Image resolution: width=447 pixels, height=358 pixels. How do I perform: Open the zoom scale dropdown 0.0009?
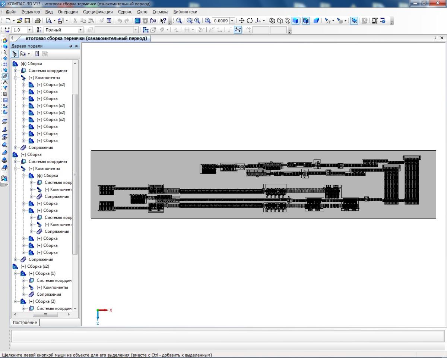(232, 21)
